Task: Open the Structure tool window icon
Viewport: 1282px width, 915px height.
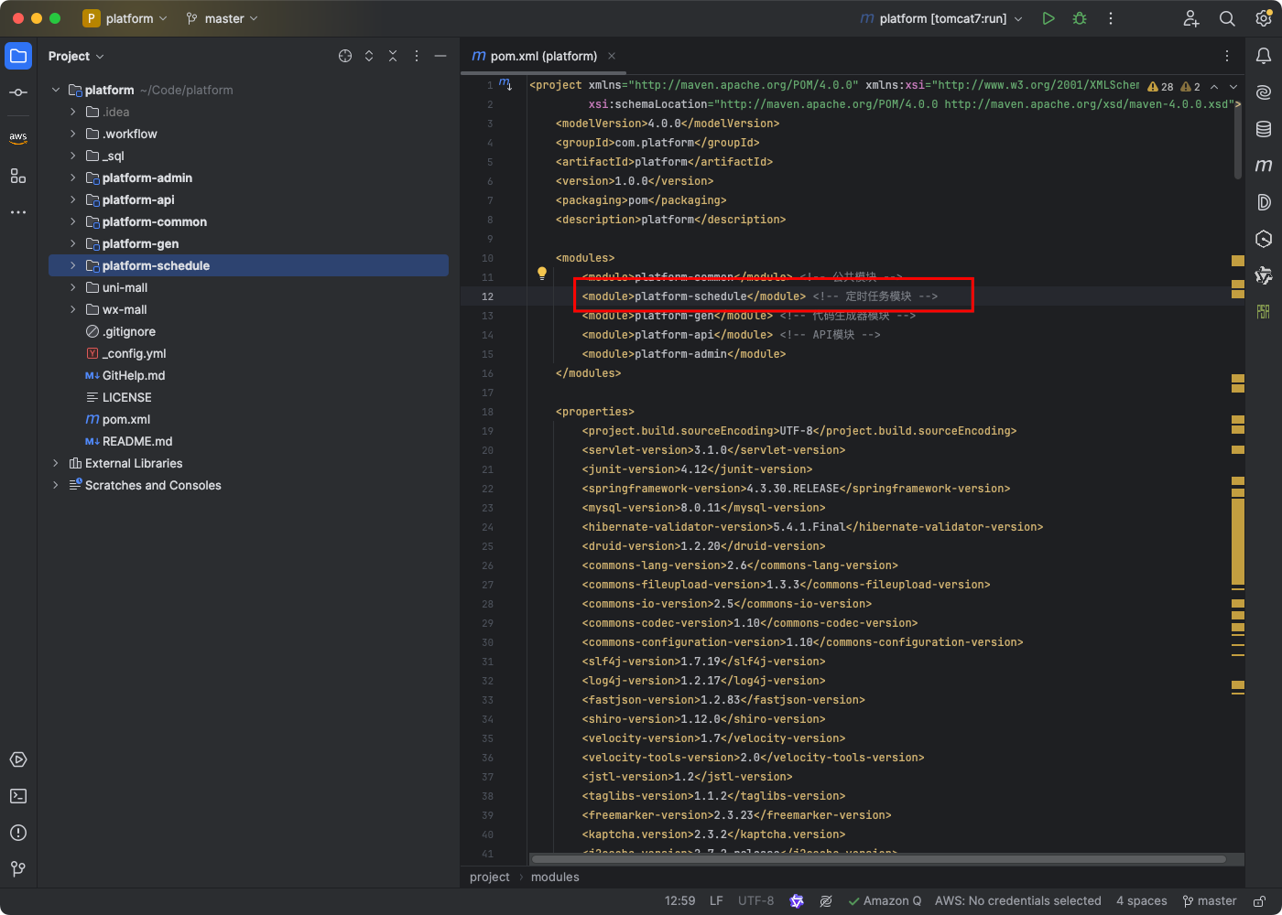Action: click(18, 176)
